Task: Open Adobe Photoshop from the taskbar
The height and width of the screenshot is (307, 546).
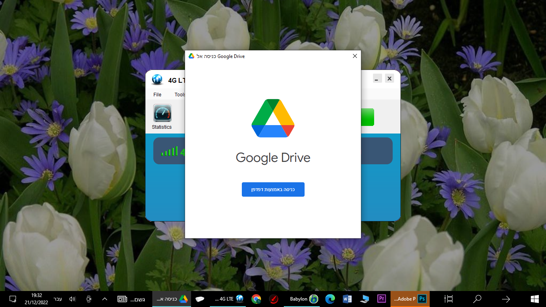Action: pyautogui.click(x=410, y=299)
